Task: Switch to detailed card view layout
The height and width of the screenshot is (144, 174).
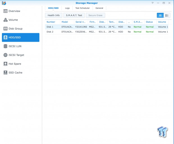Action: [167, 15]
